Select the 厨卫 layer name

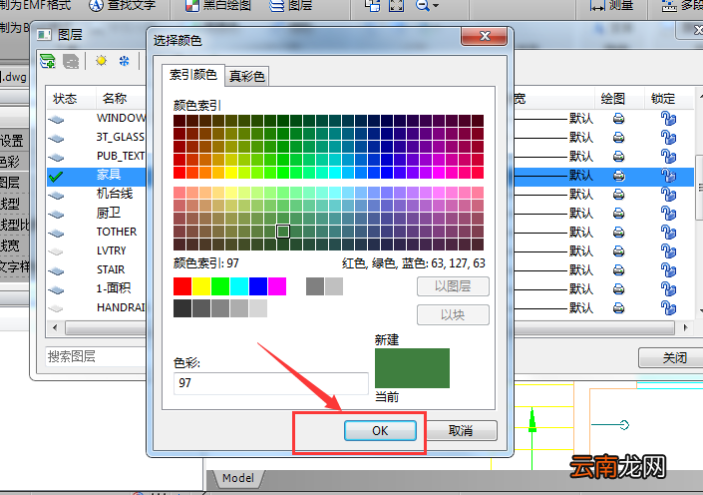tap(109, 213)
